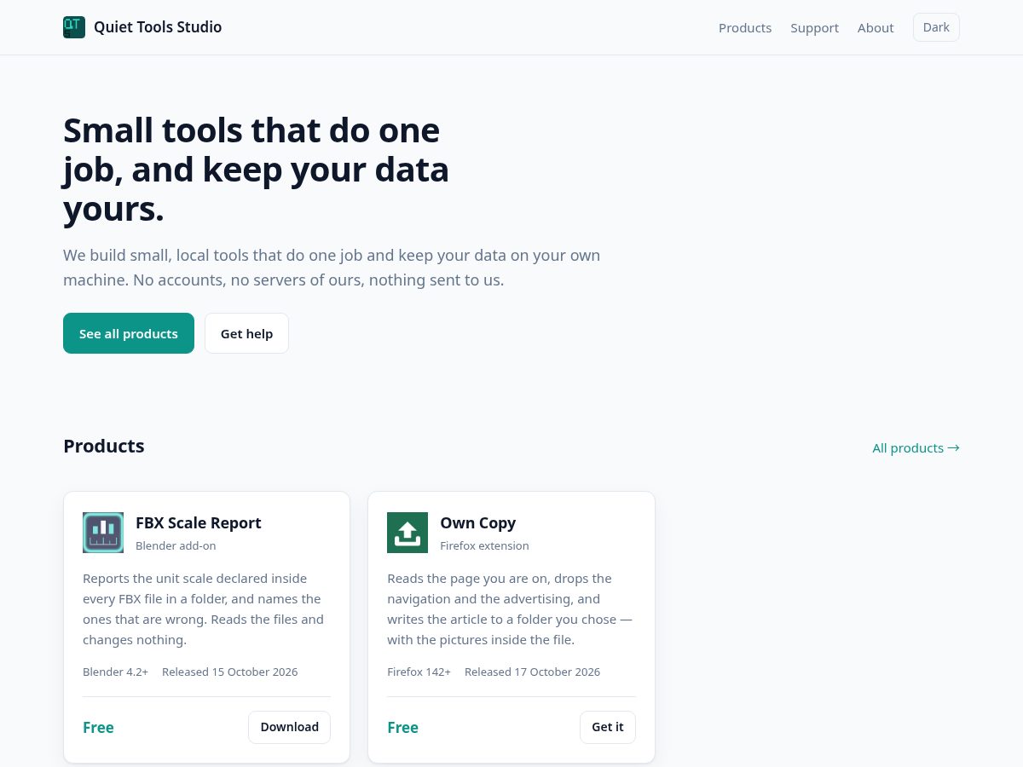Open the About nav item
Screen dimensions: 1023x767
click(x=876, y=27)
